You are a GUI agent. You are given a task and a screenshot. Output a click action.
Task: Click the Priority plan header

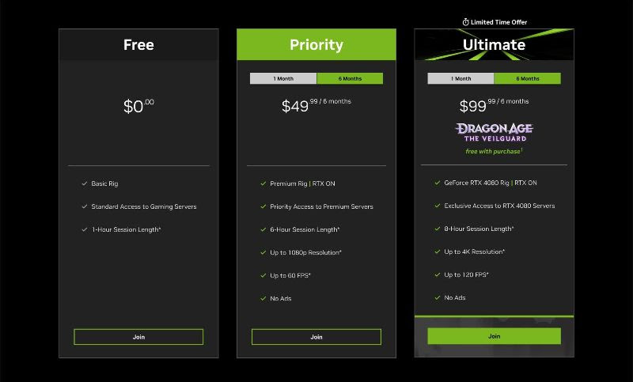pyautogui.click(x=316, y=45)
